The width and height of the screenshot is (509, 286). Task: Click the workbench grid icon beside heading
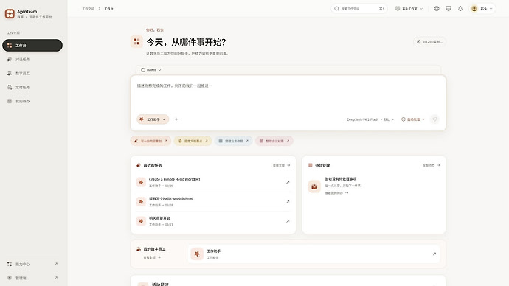pos(136,42)
